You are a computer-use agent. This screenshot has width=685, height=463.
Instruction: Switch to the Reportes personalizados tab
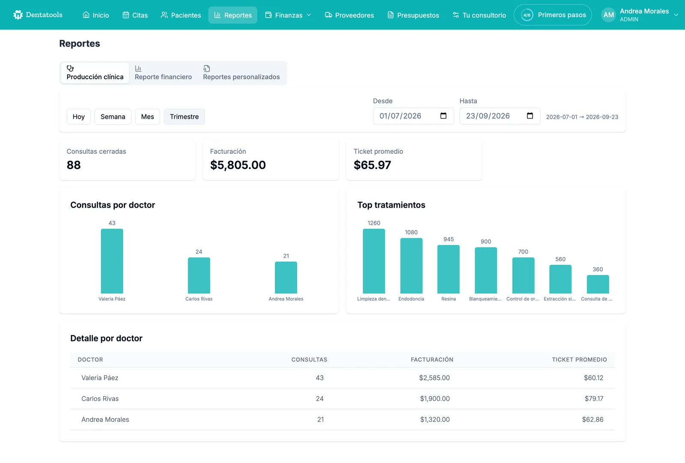coord(241,73)
